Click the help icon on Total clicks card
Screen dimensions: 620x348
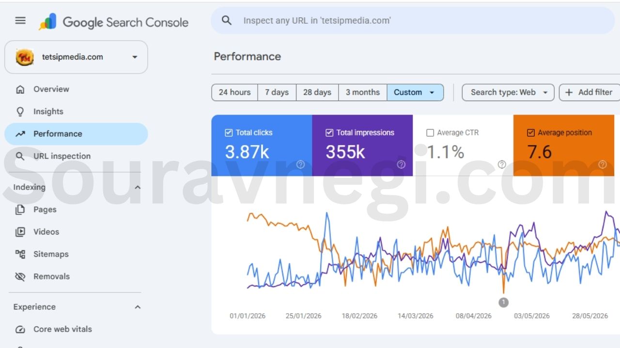(300, 164)
